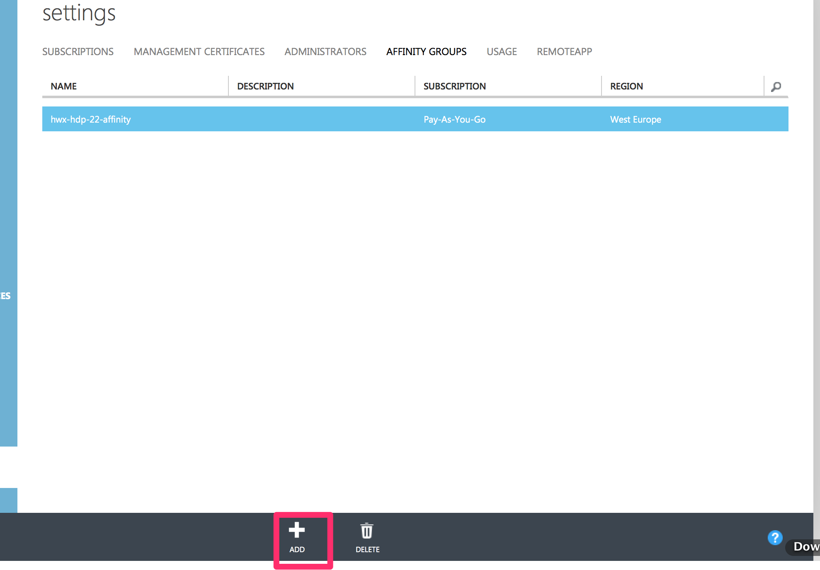Open the blue help question mark
Viewport: 820px width, 570px height.
774,538
